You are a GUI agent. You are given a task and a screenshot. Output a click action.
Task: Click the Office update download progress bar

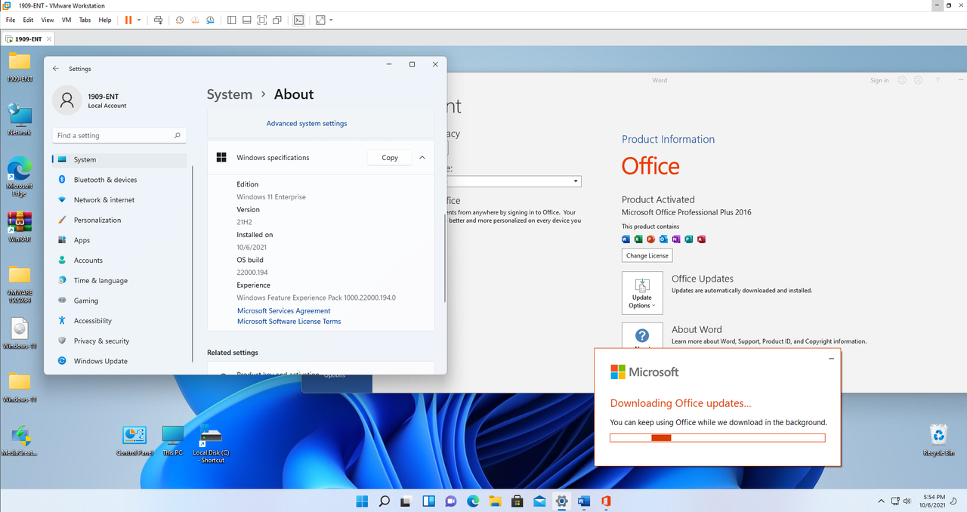point(717,438)
